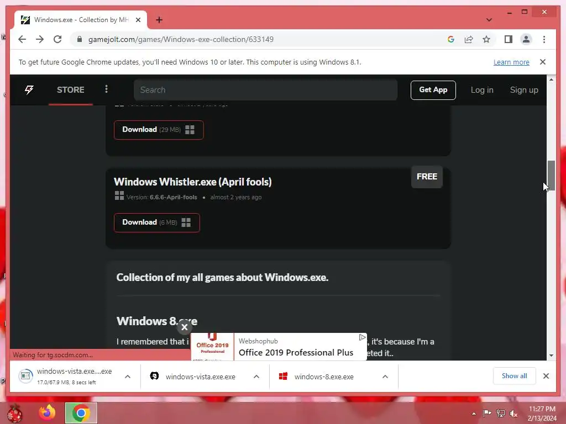Open Chrome three-dot menu
The image size is (566, 424).
(x=544, y=39)
